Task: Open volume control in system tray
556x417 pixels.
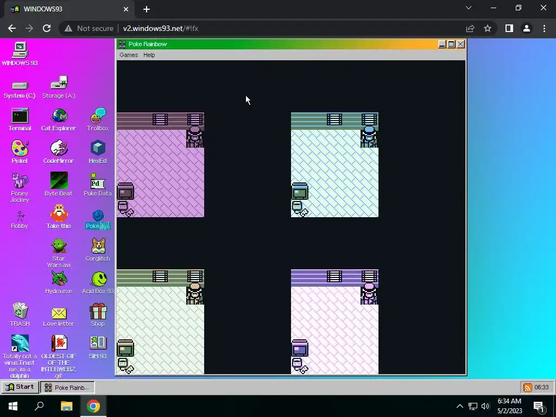Action: 485,406
